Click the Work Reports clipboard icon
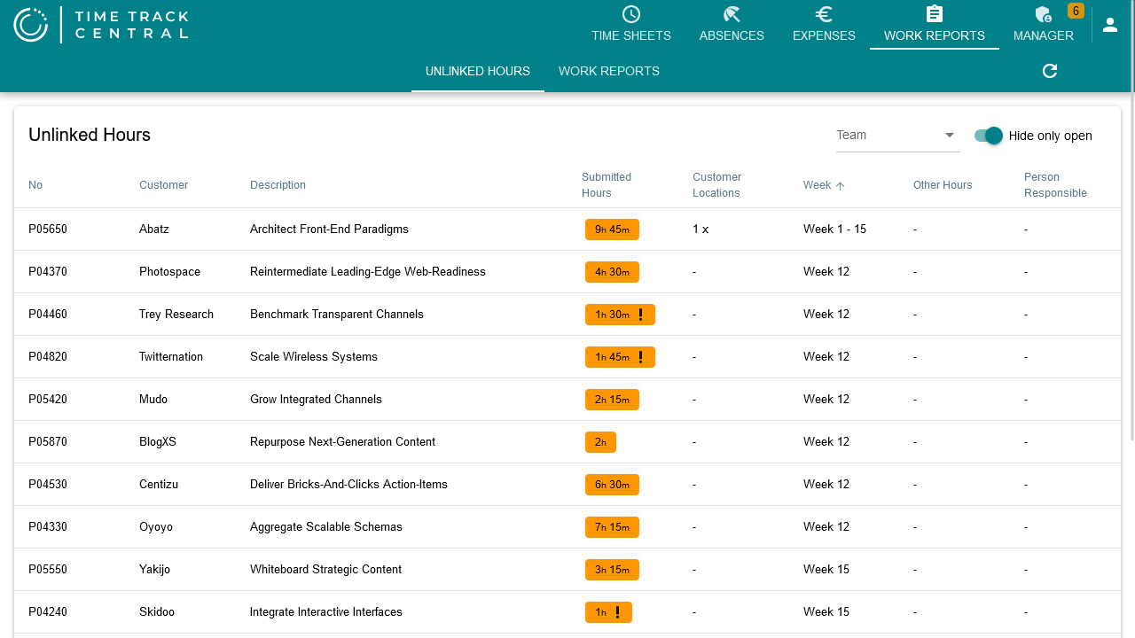 pos(934,15)
